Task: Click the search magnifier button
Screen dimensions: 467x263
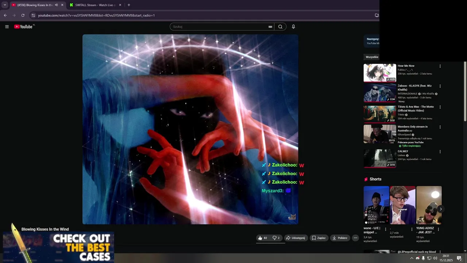Action: coord(280,27)
